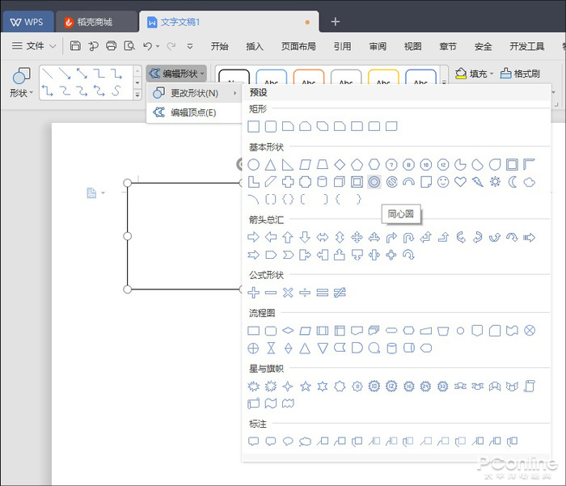The image size is (566, 486).
Task: Select the lightning bolt shape
Action: pyautogui.click(x=478, y=182)
